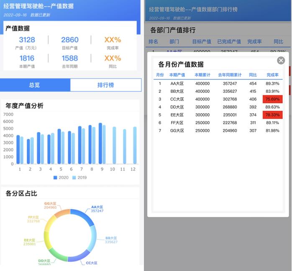Click the 月份 column header
This screenshot has height=271, width=292.
(x=160, y=75)
